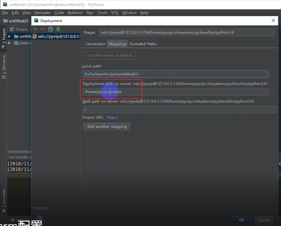Edit the server Name field

187,32
